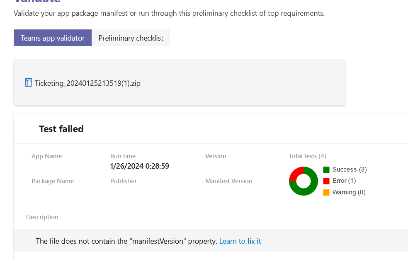Click the missing manifestVersion error message row
Screen dimensions: 408x259
point(126,241)
